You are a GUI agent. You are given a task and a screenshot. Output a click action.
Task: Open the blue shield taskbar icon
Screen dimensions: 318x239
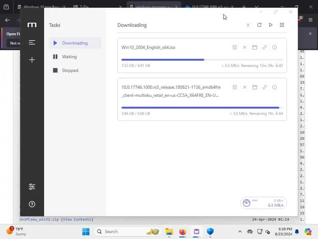(x=210, y=232)
